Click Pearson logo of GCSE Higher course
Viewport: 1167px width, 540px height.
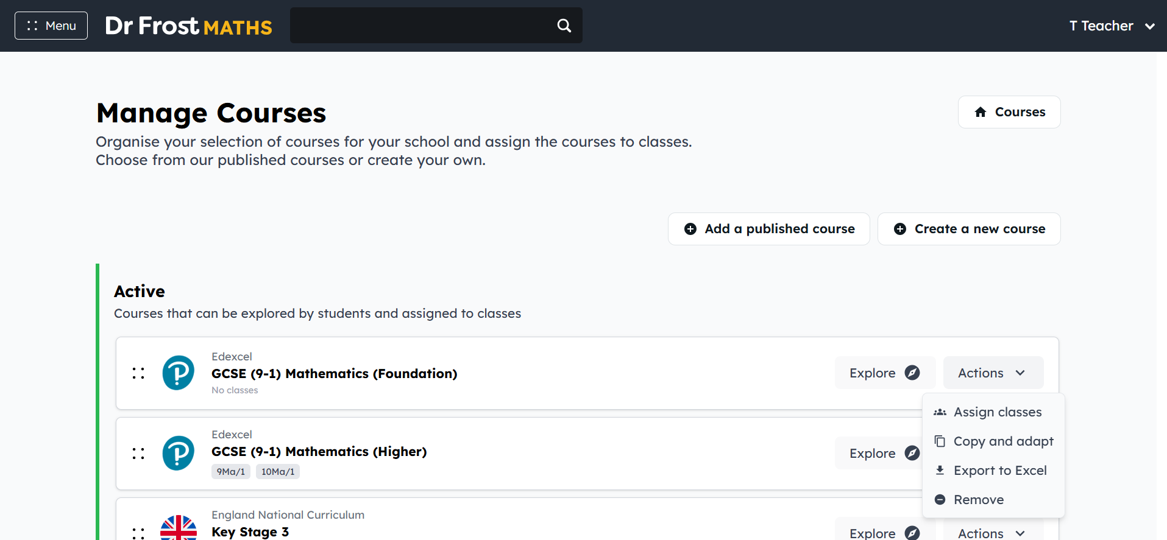(179, 453)
